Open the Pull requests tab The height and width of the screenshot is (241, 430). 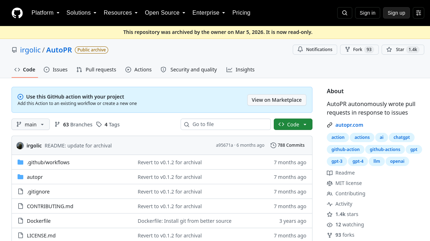[96, 70]
